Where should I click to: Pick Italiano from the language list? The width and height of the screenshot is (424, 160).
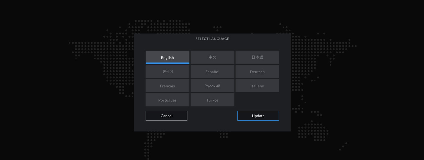(257, 86)
